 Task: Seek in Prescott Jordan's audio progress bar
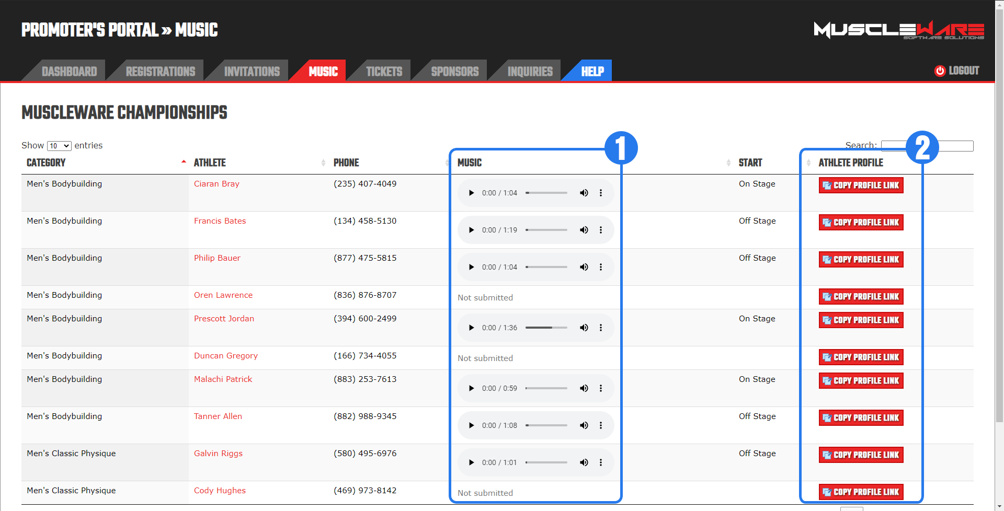[546, 328]
